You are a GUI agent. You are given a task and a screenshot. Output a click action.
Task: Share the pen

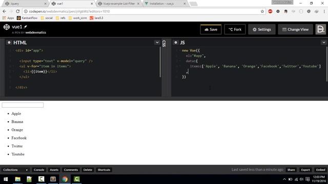pyautogui.click(x=291, y=170)
